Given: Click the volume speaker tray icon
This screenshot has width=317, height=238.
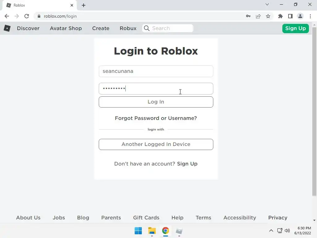Looking at the screenshot, I should (x=287, y=231).
